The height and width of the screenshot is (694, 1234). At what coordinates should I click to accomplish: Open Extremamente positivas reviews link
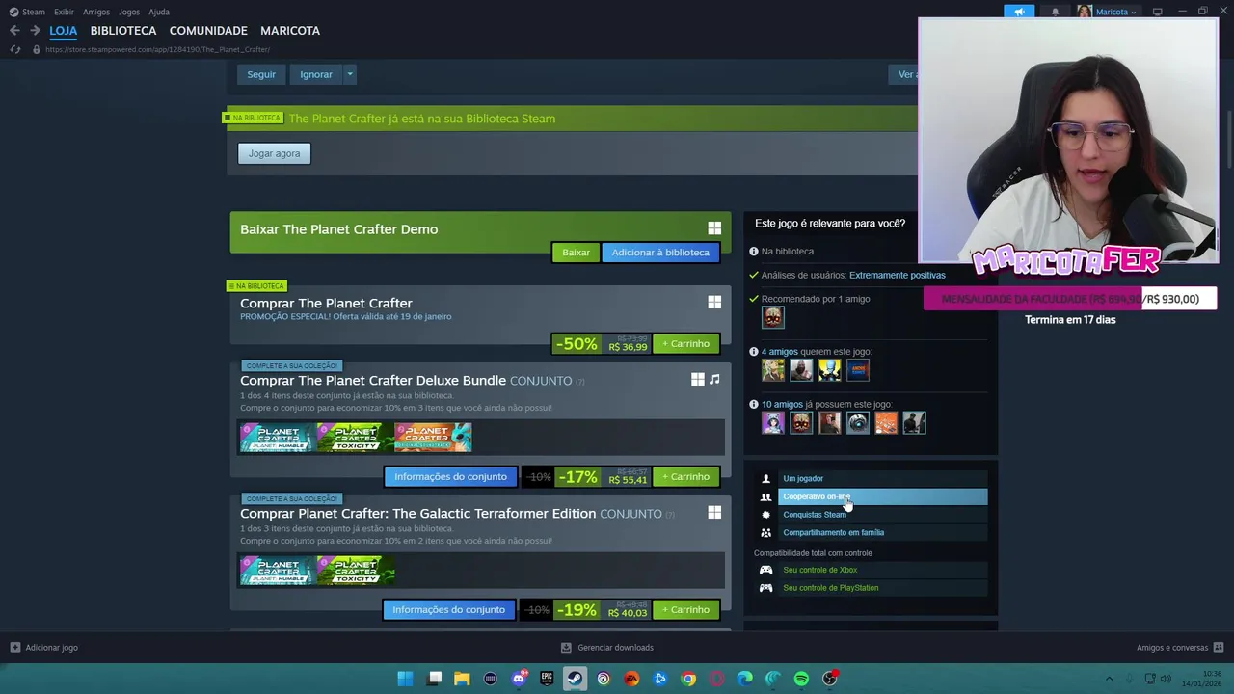pyautogui.click(x=897, y=275)
